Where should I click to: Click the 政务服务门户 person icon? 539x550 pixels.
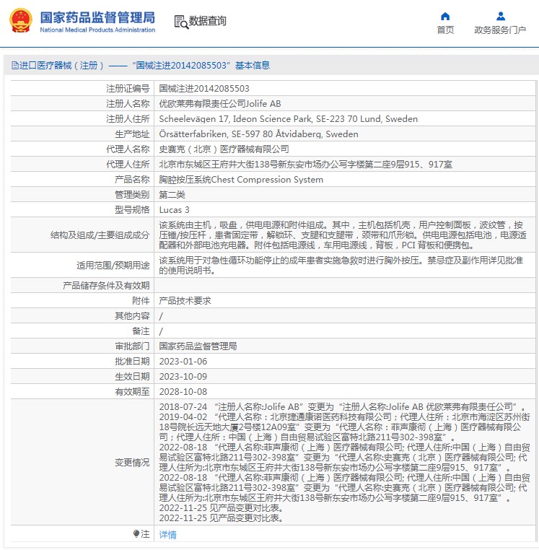click(x=501, y=16)
